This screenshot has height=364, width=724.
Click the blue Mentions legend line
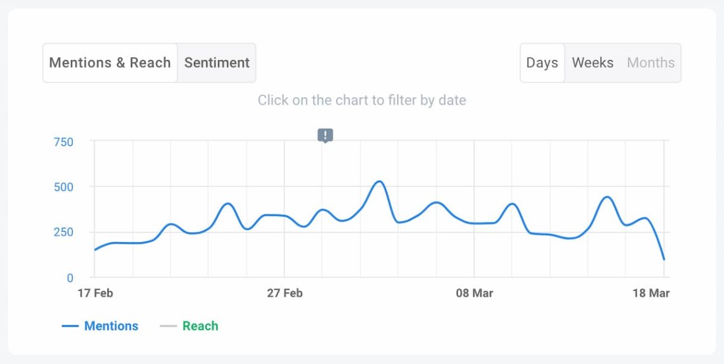click(x=70, y=326)
